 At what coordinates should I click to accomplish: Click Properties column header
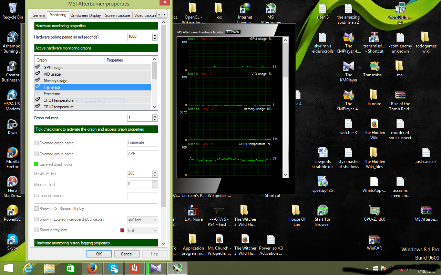128,60
